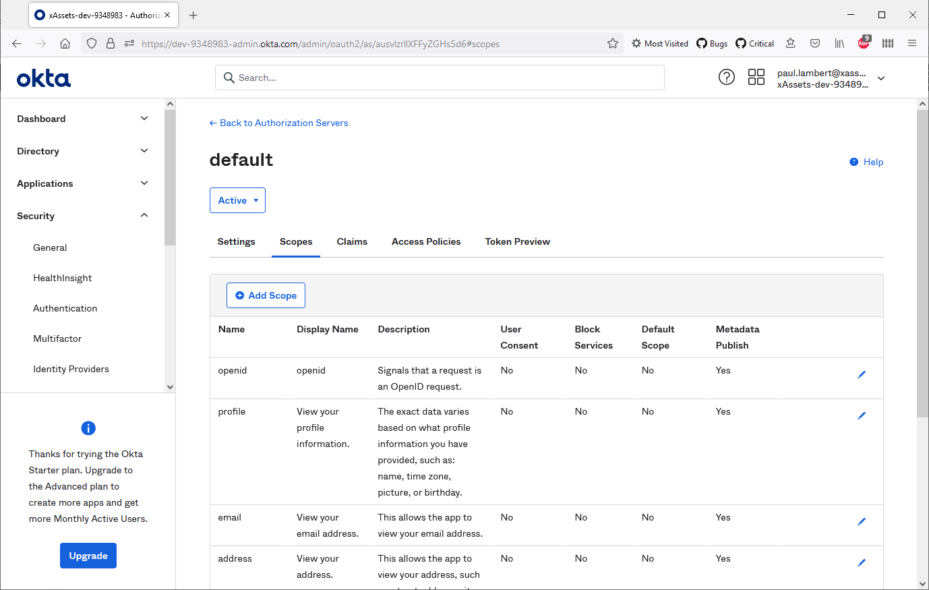Click the browser home icon

point(65,44)
